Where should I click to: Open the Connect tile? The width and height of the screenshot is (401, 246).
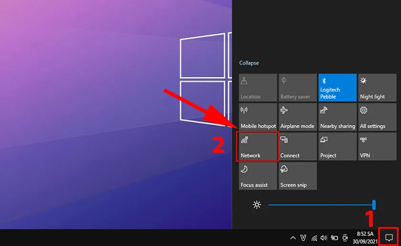(297, 147)
